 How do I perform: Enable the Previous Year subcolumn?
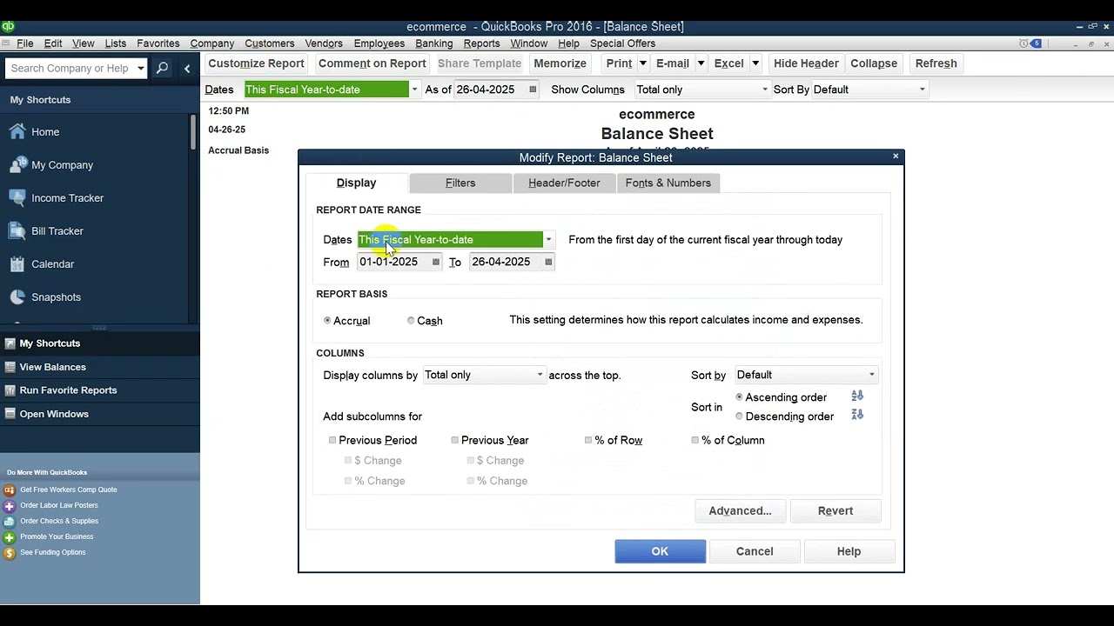(x=455, y=441)
